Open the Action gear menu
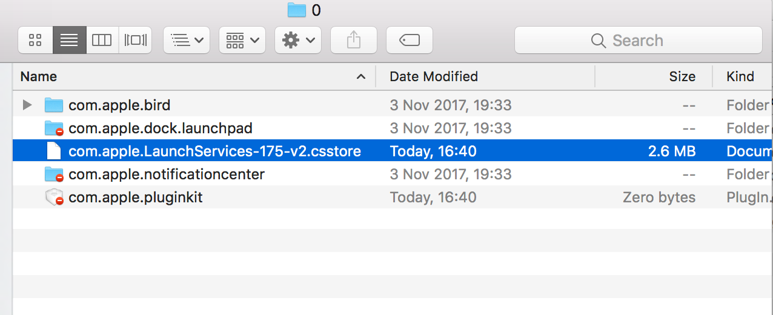The image size is (773, 315). tap(297, 41)
